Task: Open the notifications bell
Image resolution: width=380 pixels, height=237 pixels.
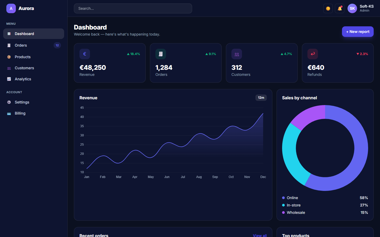Action: click(x=340, y=8)
